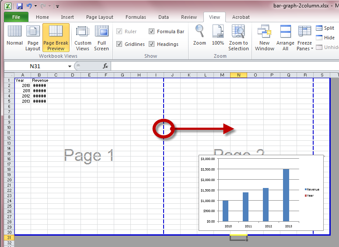Viewport: 339px width, 247px height.
Task: Select the cell containing 2013
Action: click(23, 101)
